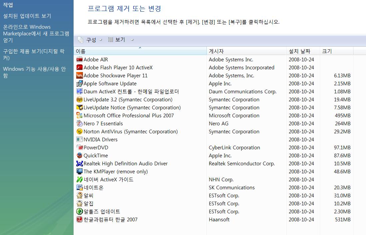This screenshot has width=366, height=235.
Task: Click the Adobe Flash Player 10 ActiveX icon
Action: coord(79,68)
